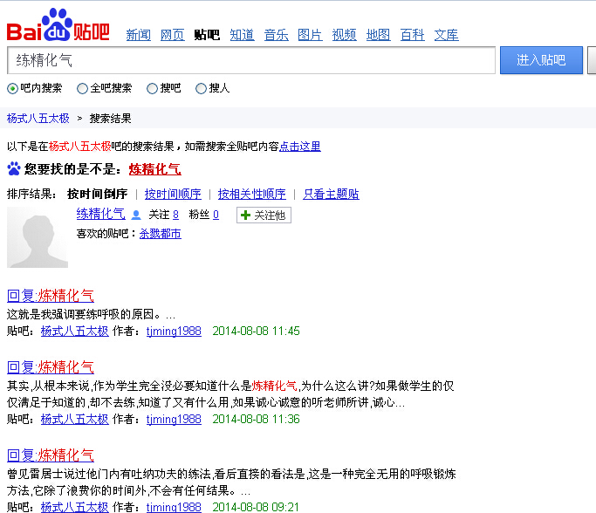Click the 粉丝 count 0
The height and width of the screenshot is (513, 596).
pos(216,215)
